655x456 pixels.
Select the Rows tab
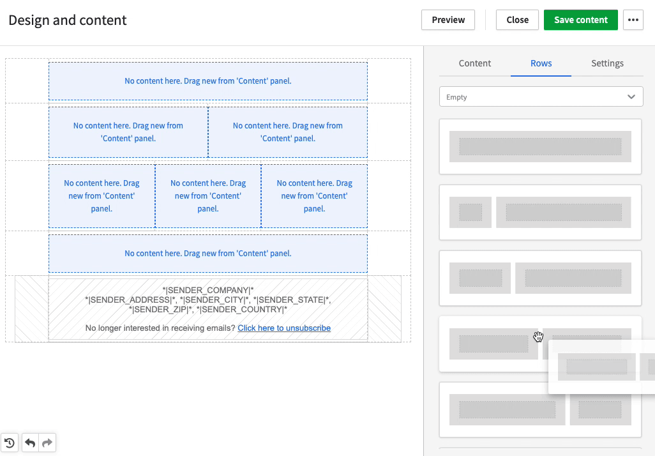click(541, 63)
